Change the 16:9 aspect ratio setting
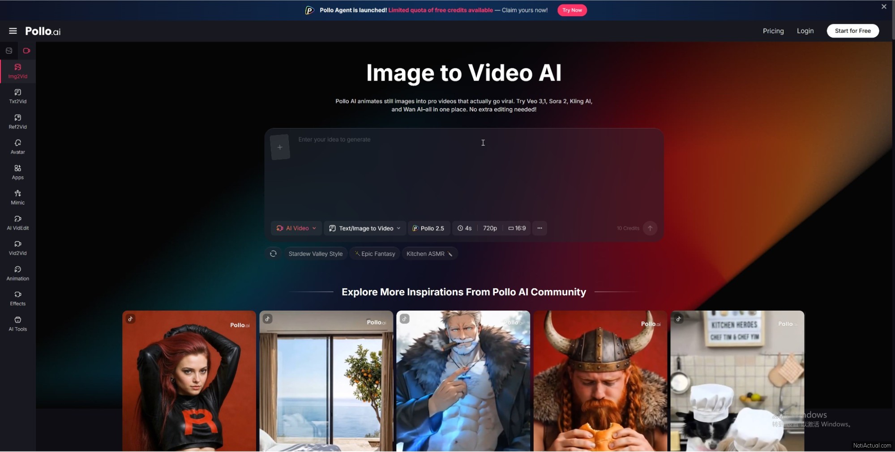Viewport: 895px width, 452px height. point(517,228)
